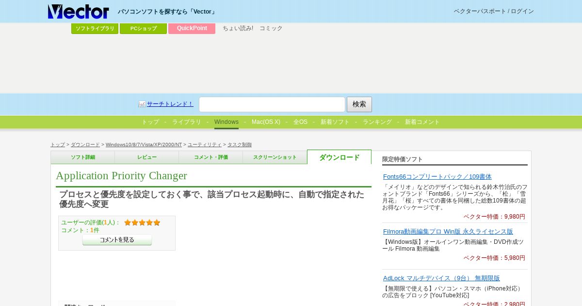Switch to the ダウンロード tab
This screenshot has height=306, width=582.
pyautogui.click(x=339, y=157)
